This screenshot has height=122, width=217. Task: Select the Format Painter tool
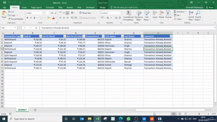[x=16, y=19]
